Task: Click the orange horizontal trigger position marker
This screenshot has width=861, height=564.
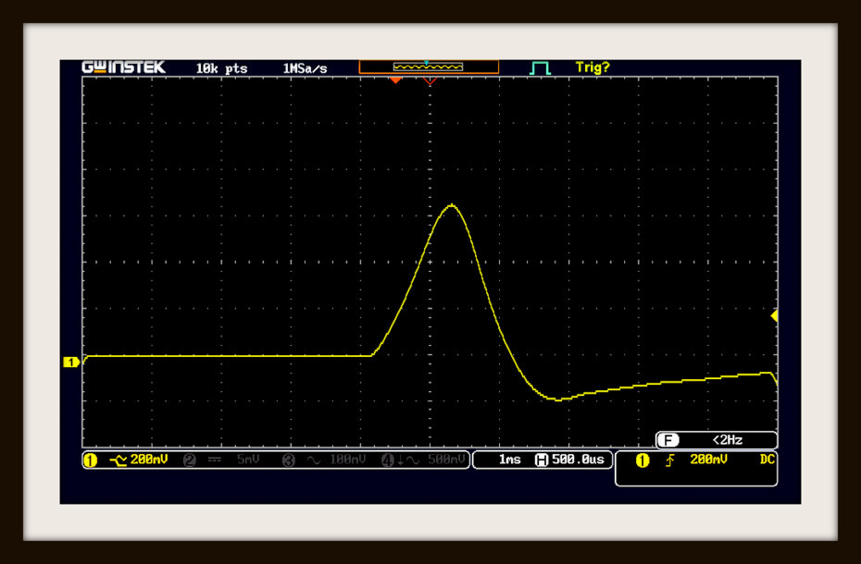Action: click(x=395, y=80)
